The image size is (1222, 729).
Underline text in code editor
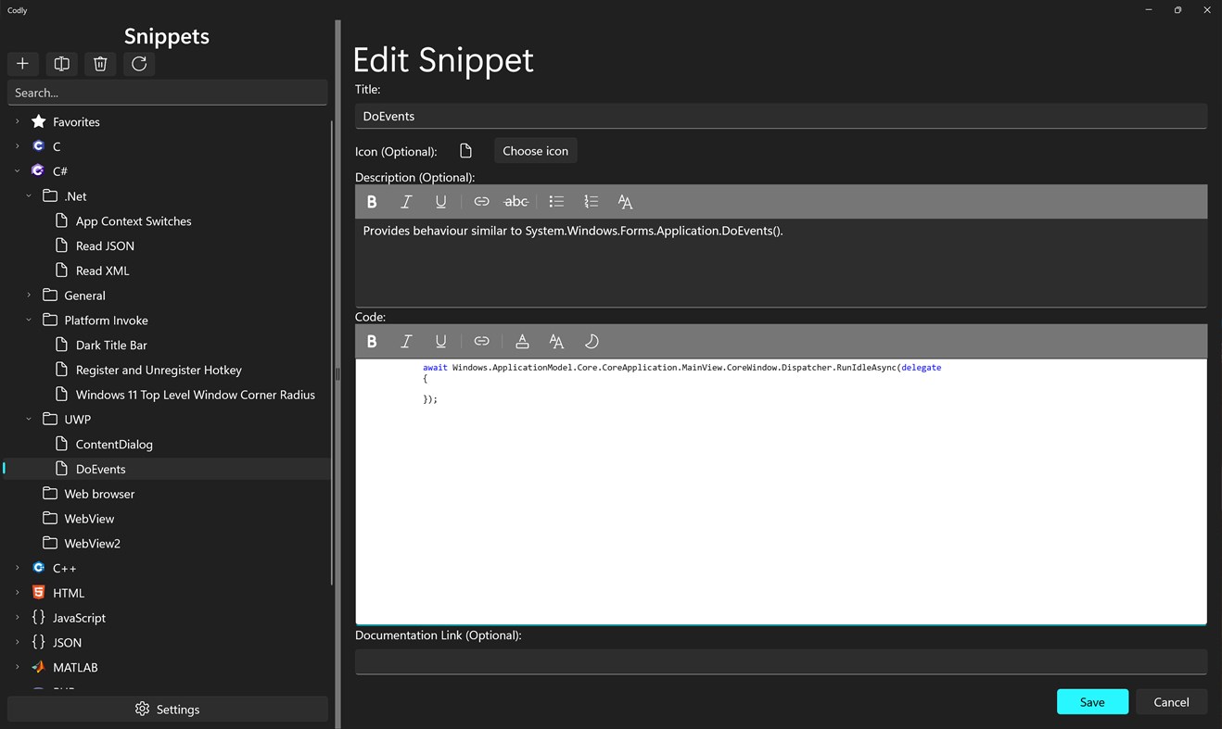click(x=440, y=341)
